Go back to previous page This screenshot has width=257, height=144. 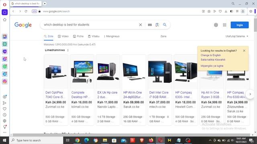[13, 11]
